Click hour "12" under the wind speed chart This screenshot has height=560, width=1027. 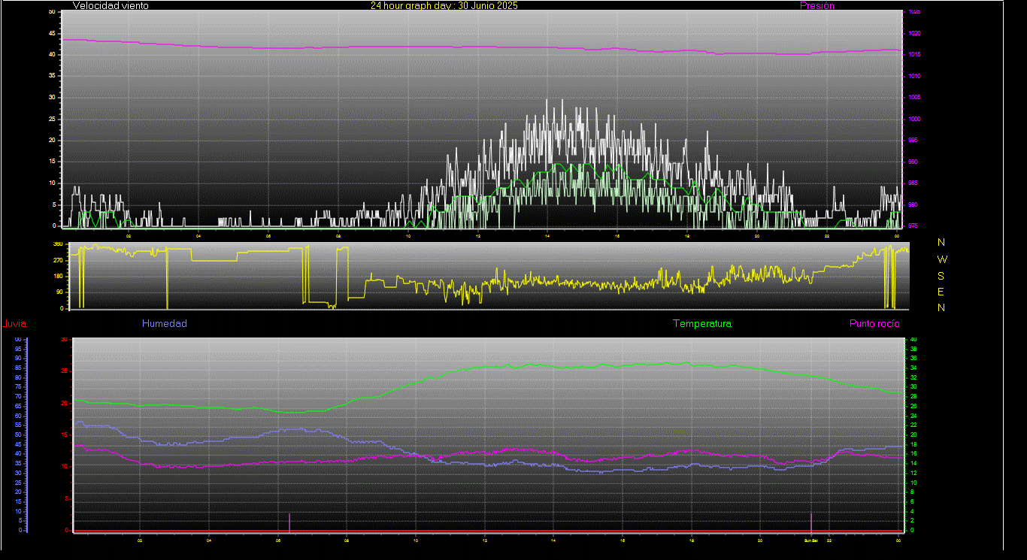[x=478, y=236]
